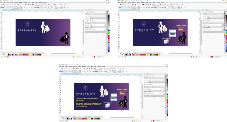The height and width of the screenshot is (122, 227).
Task: Toggle Landscape orientation in top-right window
Action: (144, 7)
